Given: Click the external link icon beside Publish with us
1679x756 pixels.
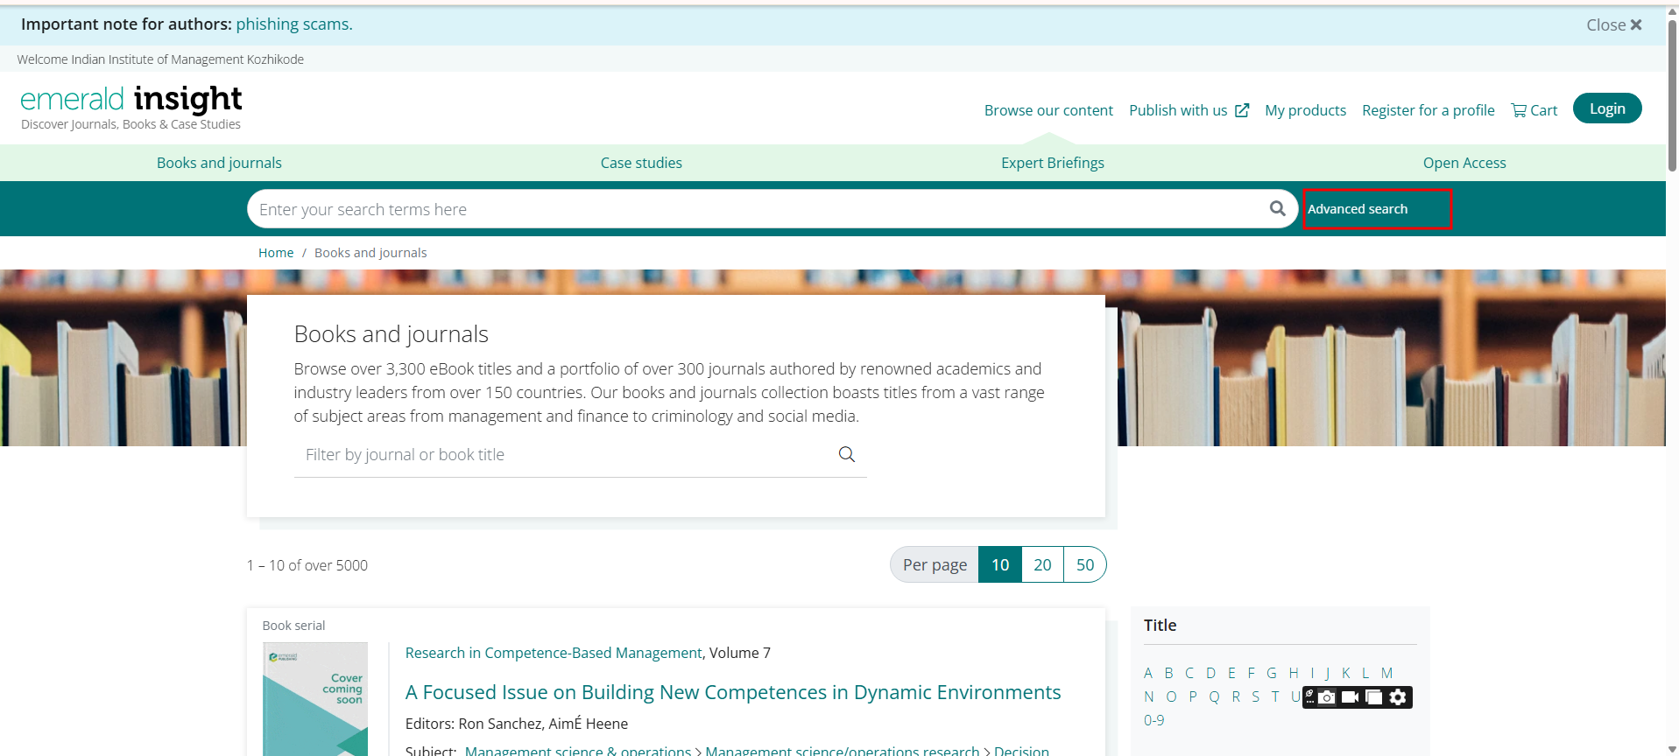Looking at the screenshot, I should [1242, 110].
